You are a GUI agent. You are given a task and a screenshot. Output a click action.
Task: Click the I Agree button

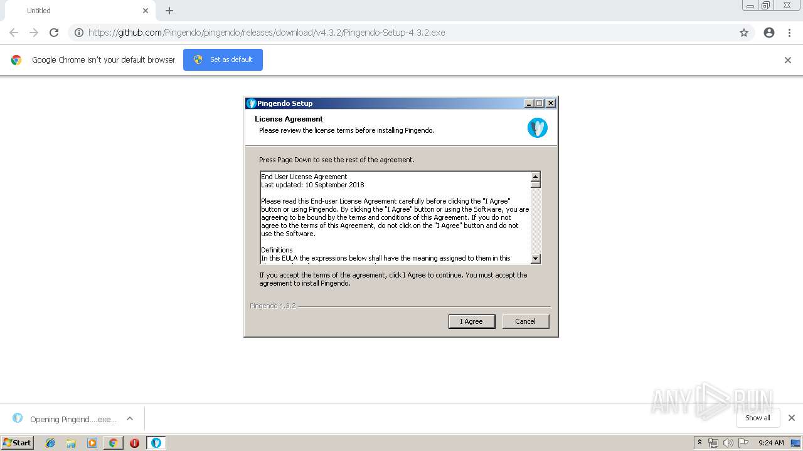(x=472, y=321)
